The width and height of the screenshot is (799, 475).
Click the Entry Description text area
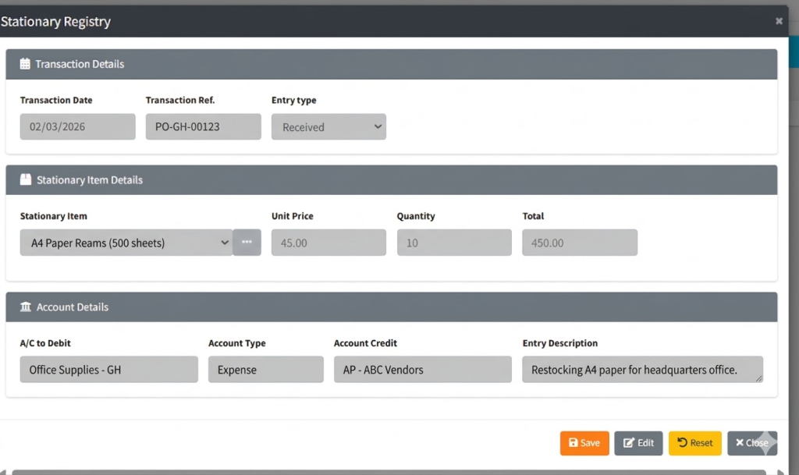641,370
